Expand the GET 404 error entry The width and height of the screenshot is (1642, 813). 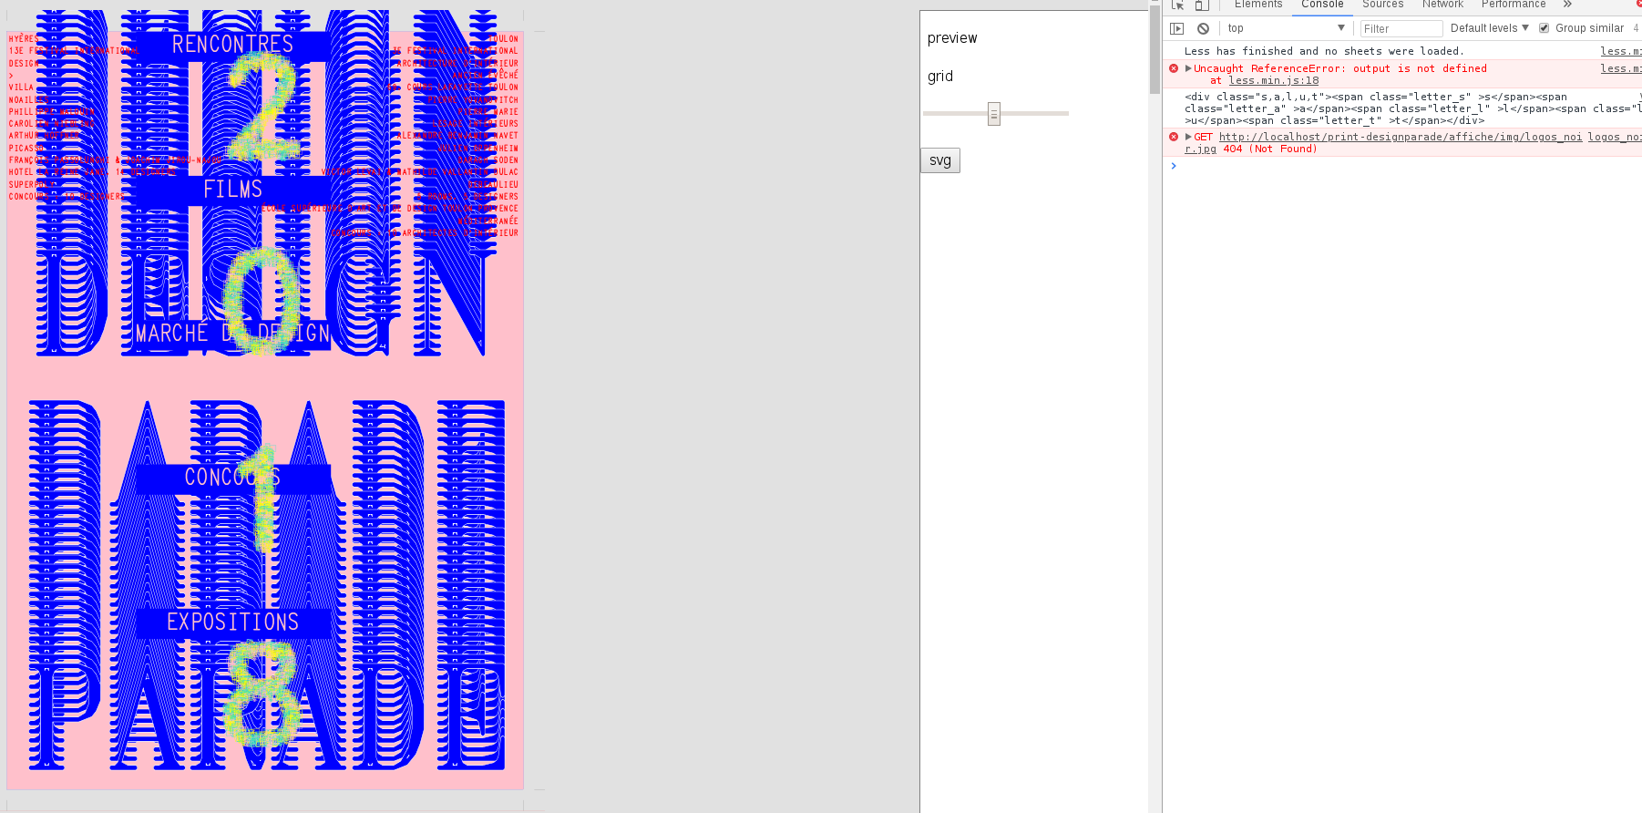point(1188,137)
